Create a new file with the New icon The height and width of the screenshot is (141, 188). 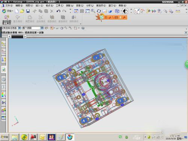[x=17, y=11]
